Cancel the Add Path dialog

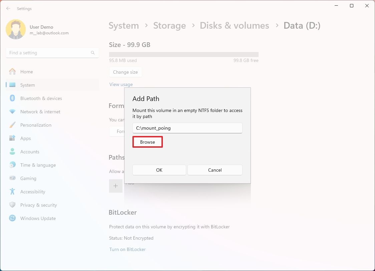point(215,170)
